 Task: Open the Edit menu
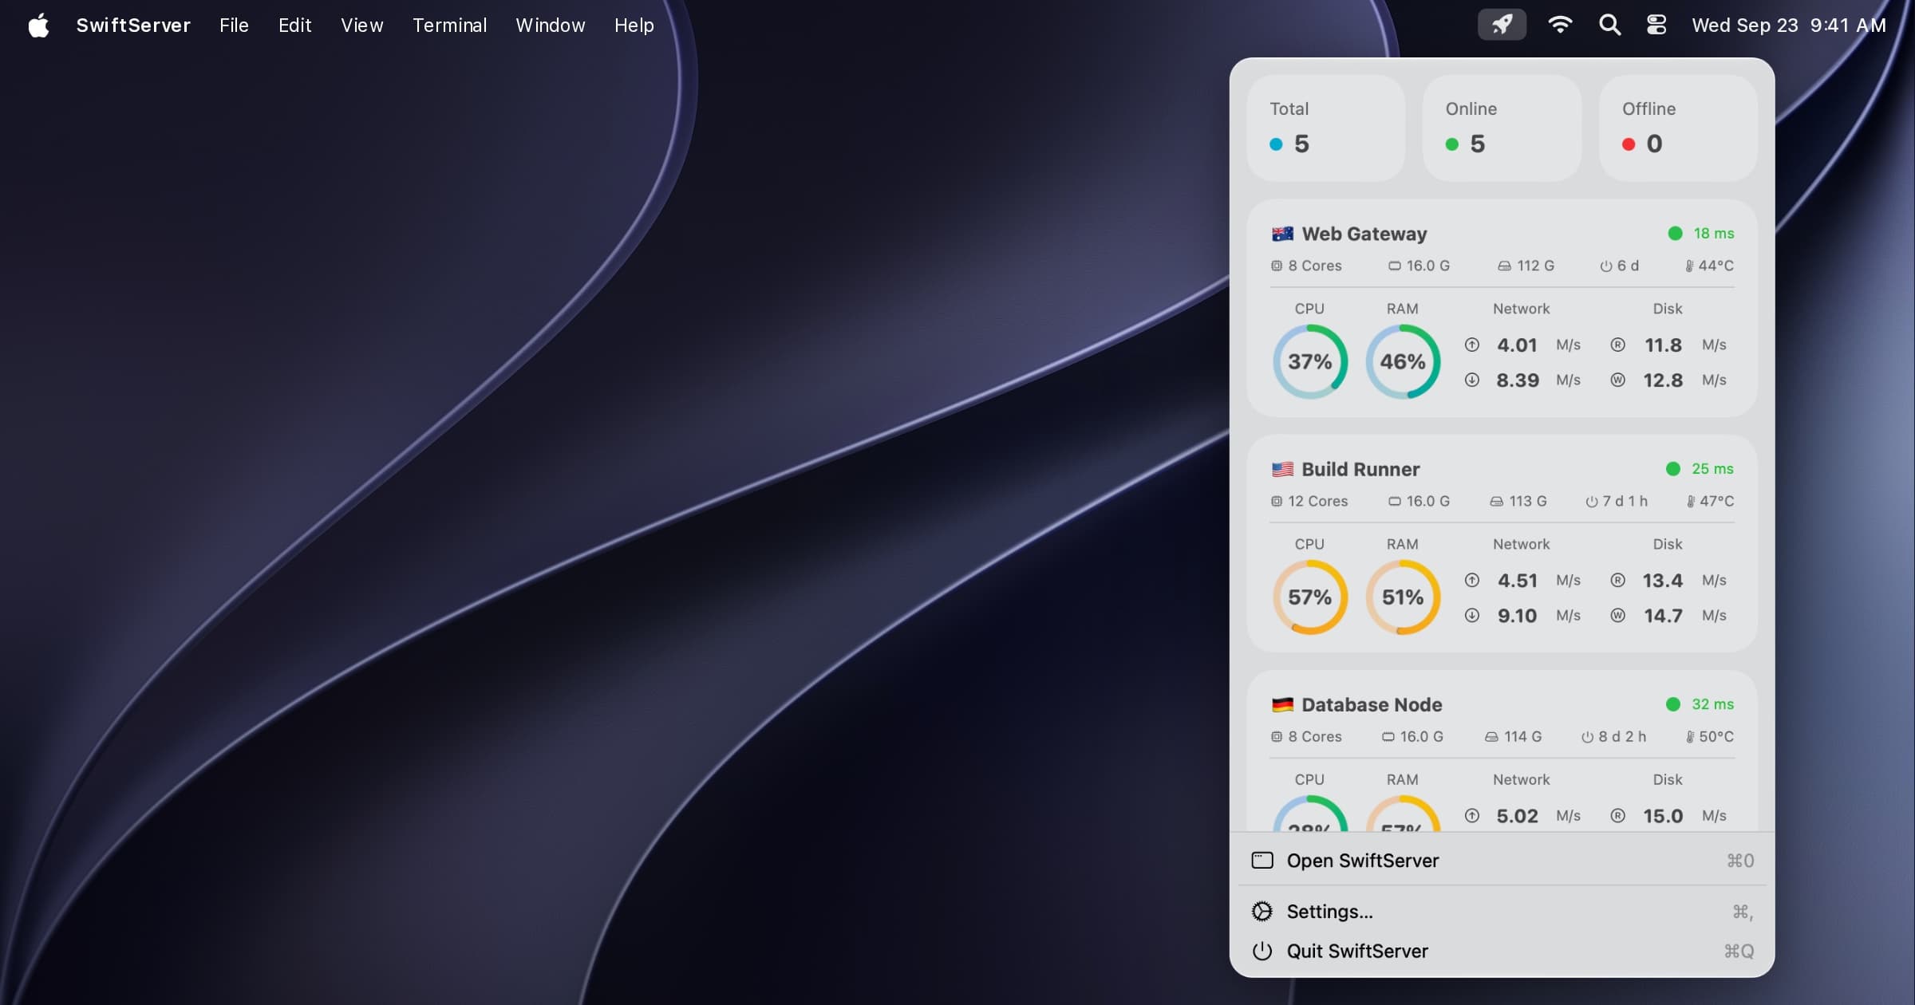[x=294, y=25]
